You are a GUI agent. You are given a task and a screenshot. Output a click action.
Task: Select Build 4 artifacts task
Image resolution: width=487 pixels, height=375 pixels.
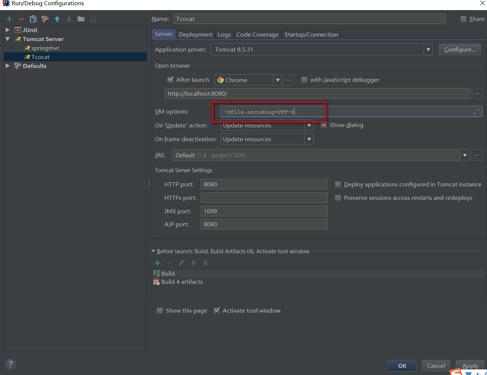click(319, 282)
